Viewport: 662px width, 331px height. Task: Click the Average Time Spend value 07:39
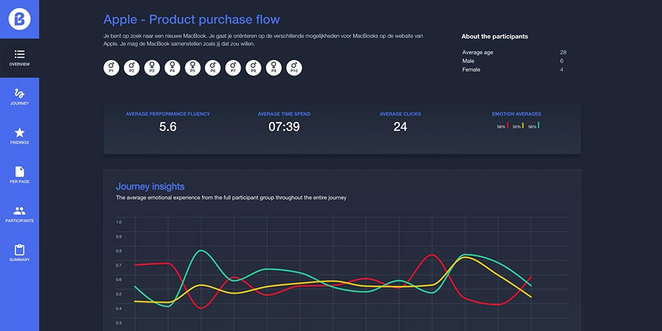[x=284, y=127]
